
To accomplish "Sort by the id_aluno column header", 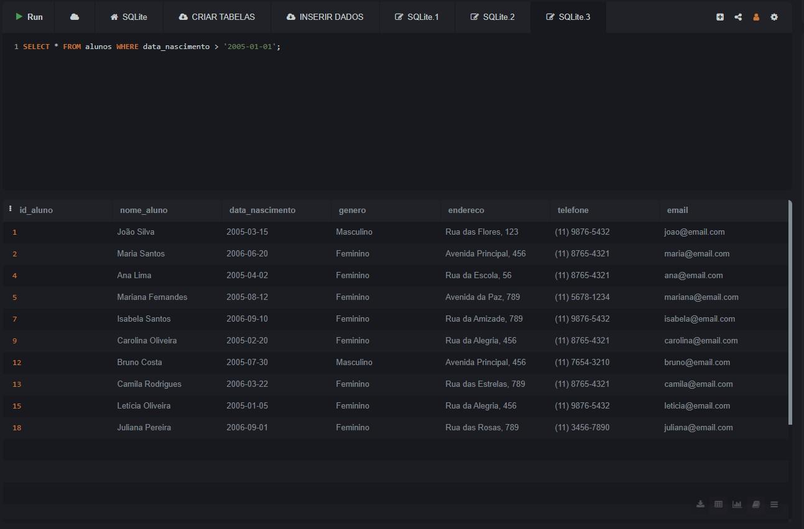I will click(x=36, y=210).
